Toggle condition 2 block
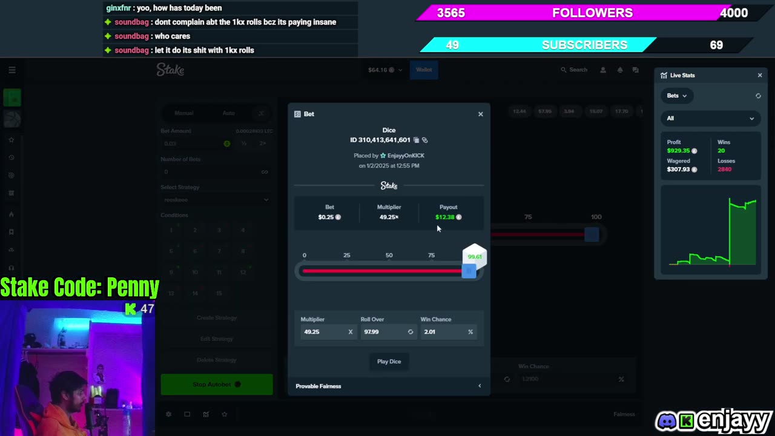 pos(195,230)
